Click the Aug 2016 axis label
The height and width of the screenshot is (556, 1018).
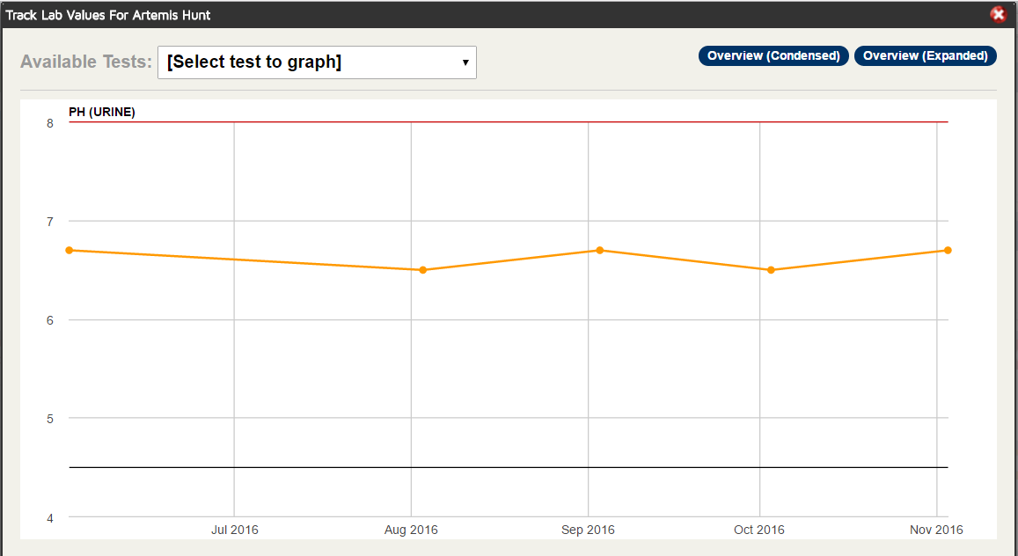tap(411, 530)
